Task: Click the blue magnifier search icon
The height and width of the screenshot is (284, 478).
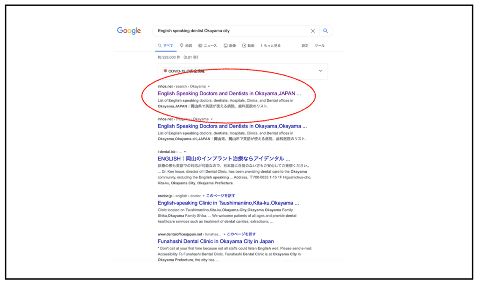Action: click(x=325, y=31)
